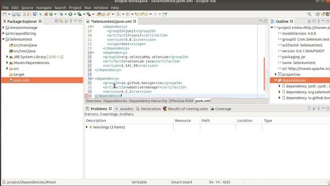Collapse All in Package Explorer toolbar
The width and height of the screenshot is (330, 186).
[57, 21]
